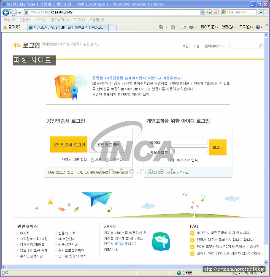Open the recent pages dropdown arrow
This screenshot has width=270, height=277.
19,13
